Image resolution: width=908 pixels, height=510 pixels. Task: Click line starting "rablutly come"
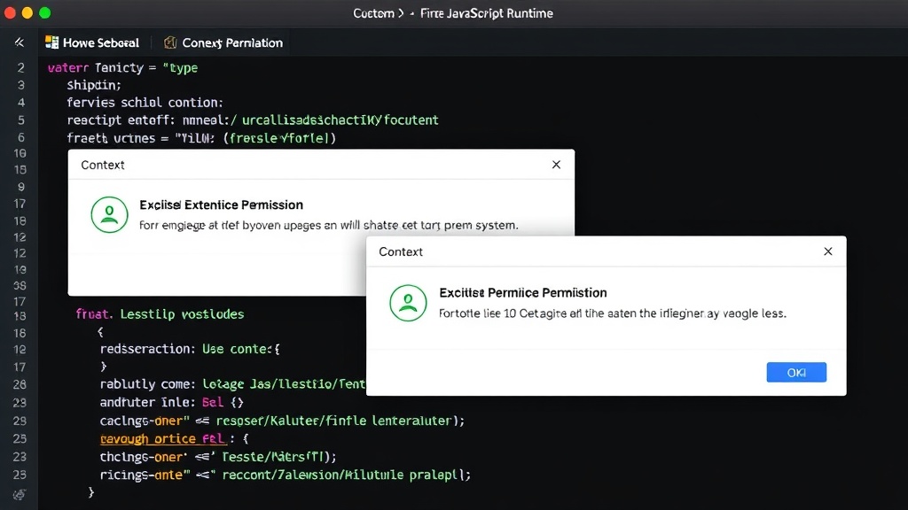point(233,384)
